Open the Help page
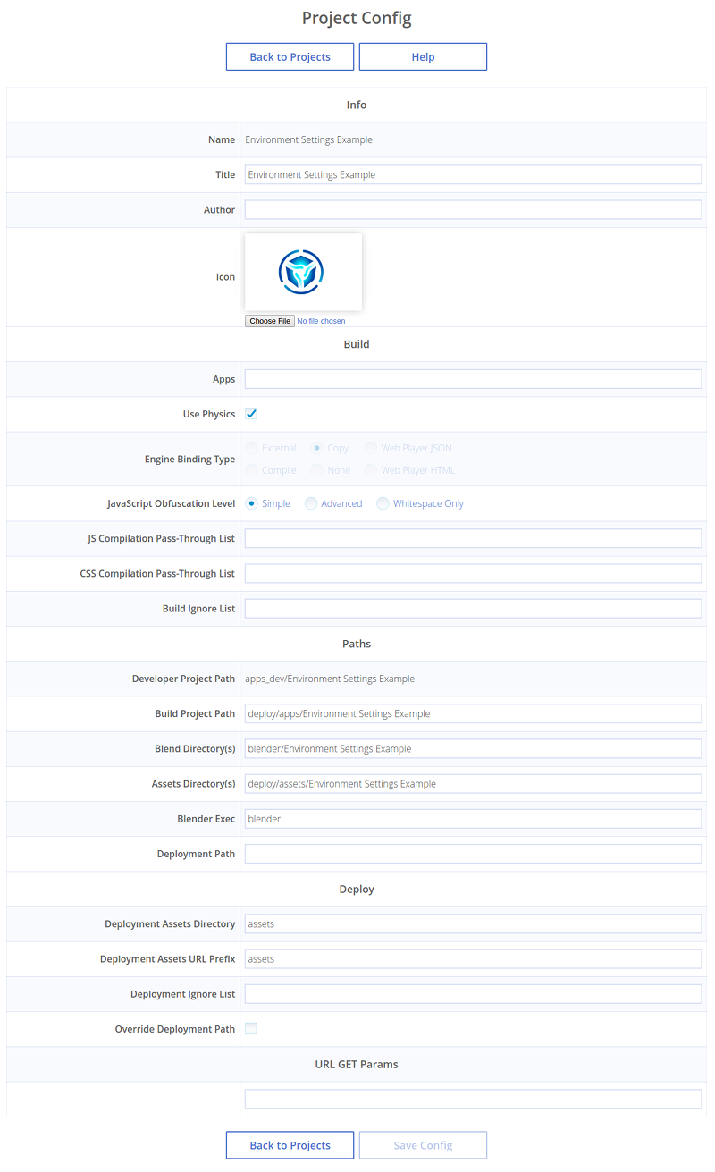 point(423,56)
